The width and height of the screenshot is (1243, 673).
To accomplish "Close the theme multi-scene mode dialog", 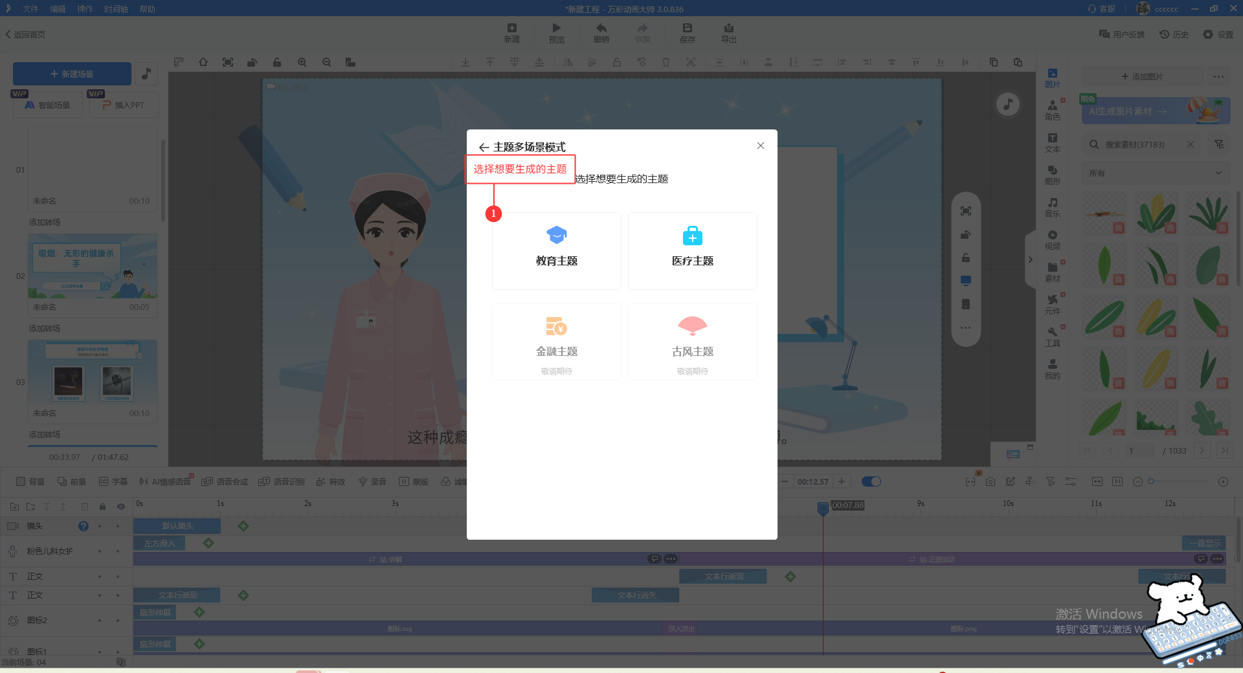I will 761,146.
